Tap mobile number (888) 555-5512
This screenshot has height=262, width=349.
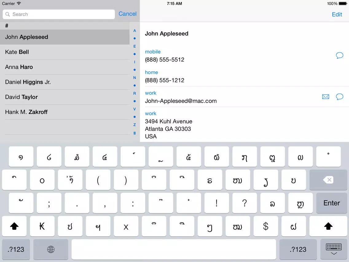(164, 60)
